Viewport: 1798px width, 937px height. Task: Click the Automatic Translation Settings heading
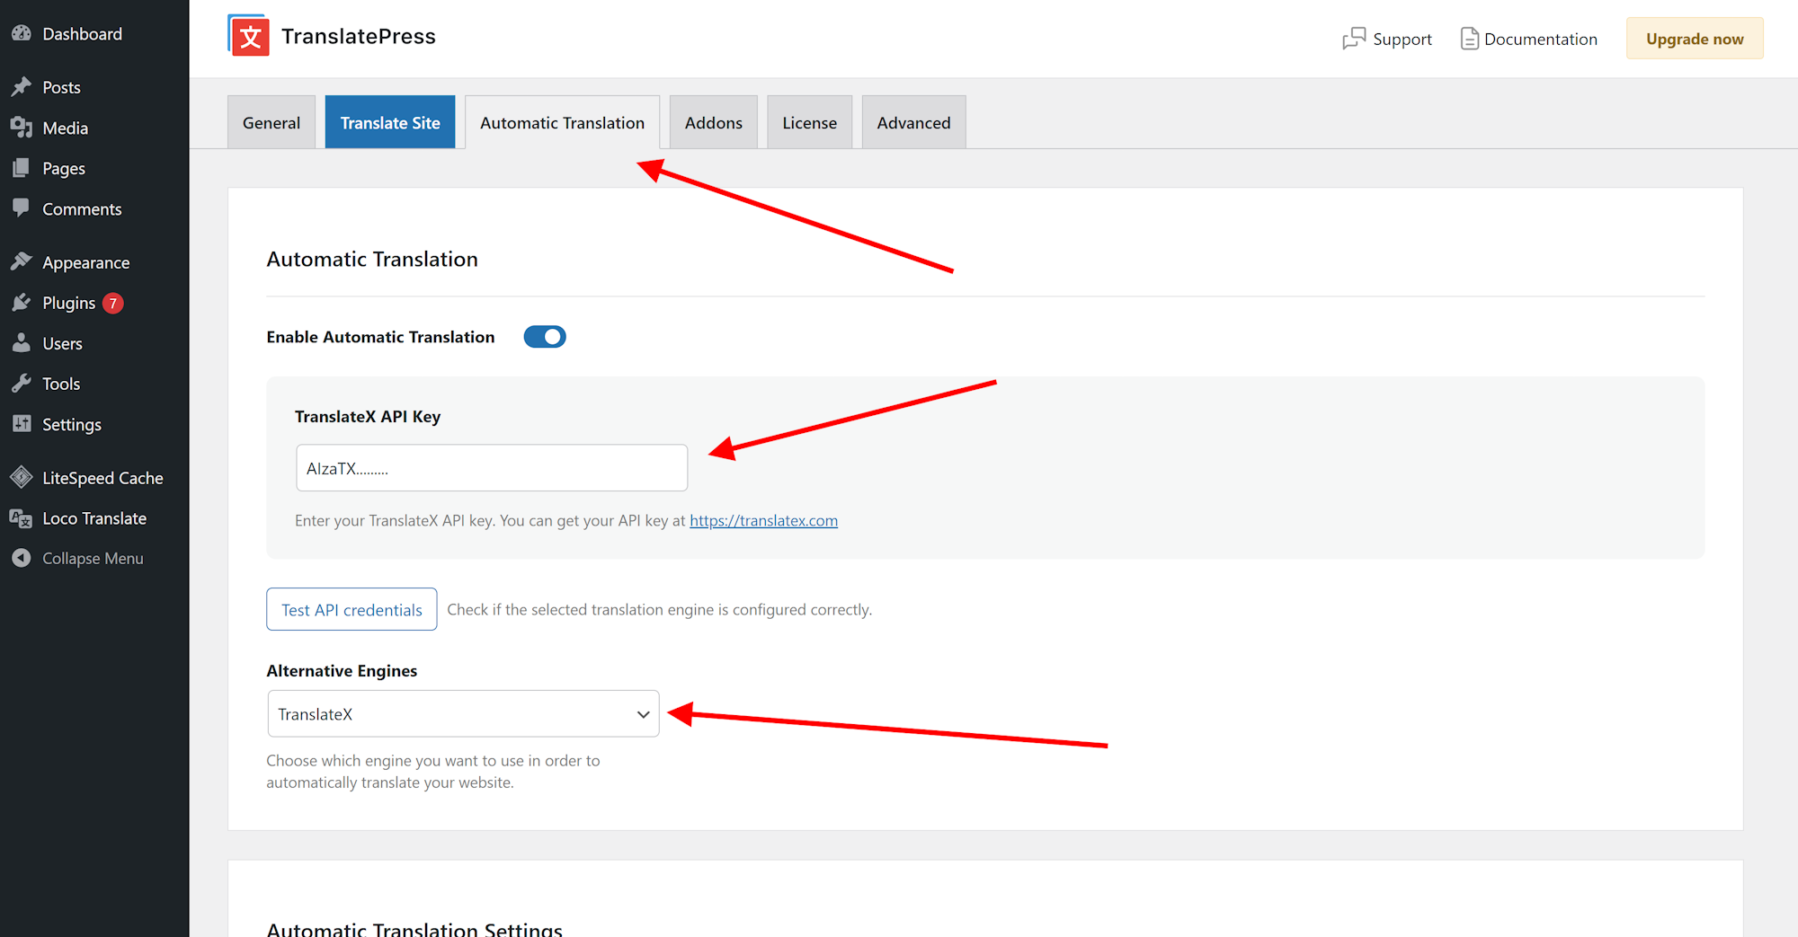[x=414, y=928]
